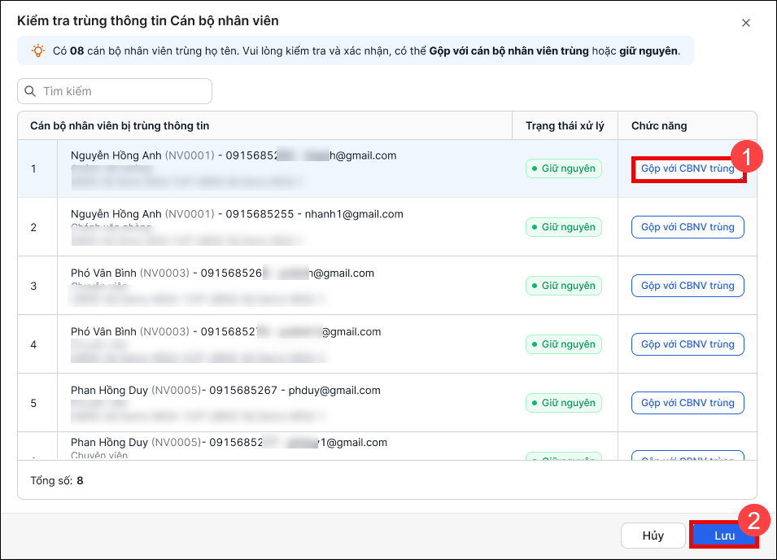The image size is (777, 560).
Task: Cancel with the Hủy button
Action: pos(653,536)
